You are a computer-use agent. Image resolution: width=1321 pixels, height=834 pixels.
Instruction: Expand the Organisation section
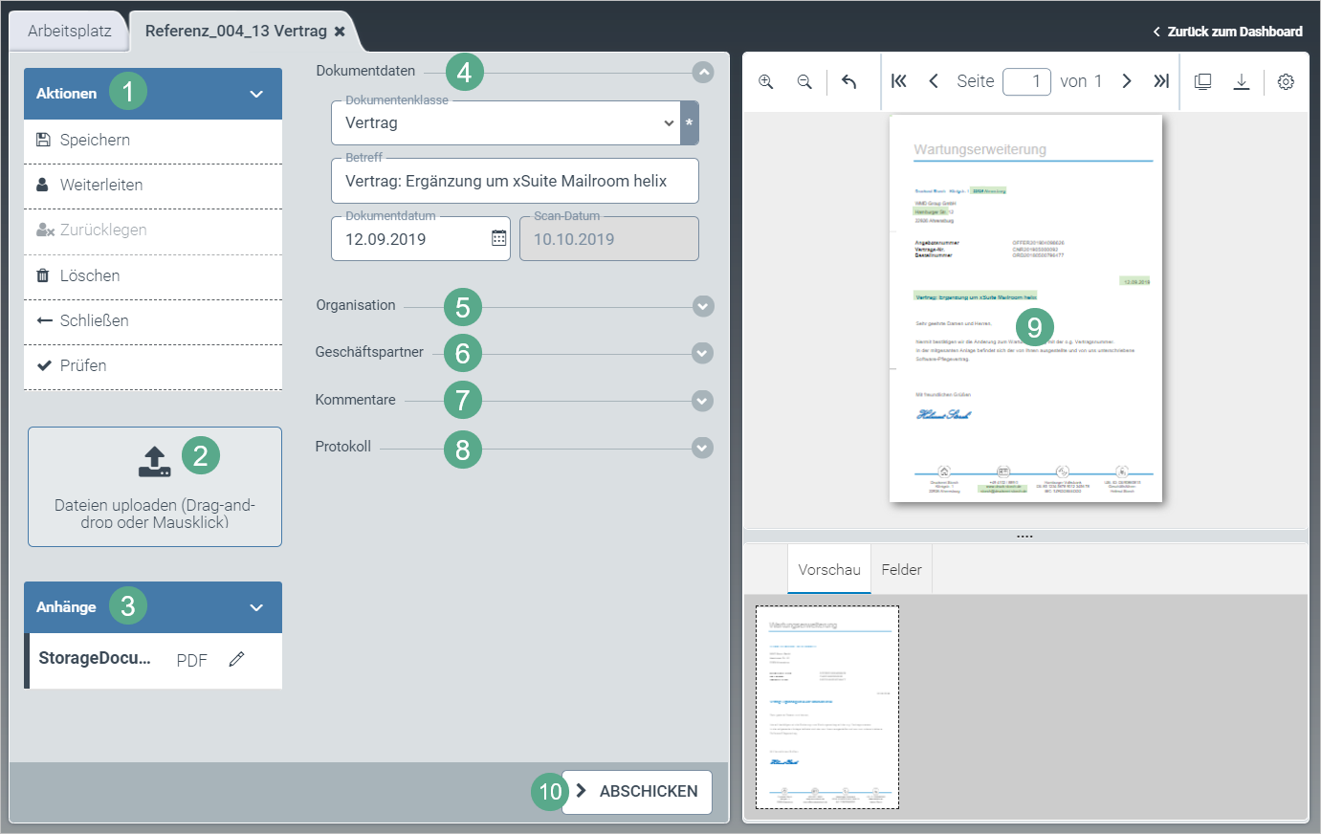(703, 306)
